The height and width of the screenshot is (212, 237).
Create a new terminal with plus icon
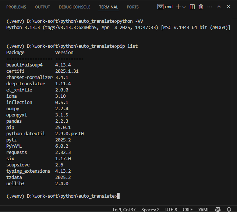[178, 7]
